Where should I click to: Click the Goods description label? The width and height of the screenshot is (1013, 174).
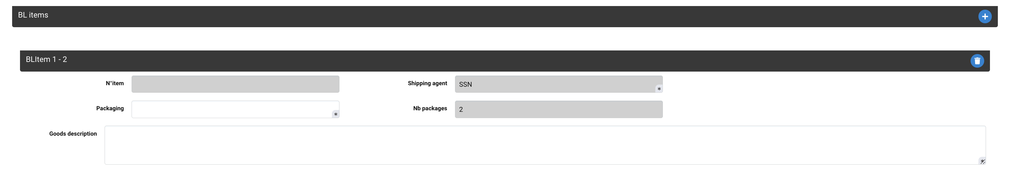click(x=73, y=134)
